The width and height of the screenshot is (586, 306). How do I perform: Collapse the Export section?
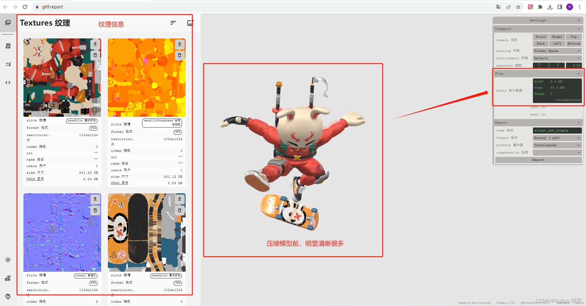point(538,123)
